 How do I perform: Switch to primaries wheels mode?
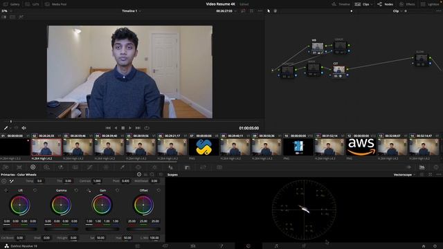pyautogui.click(x=139, y=174)
